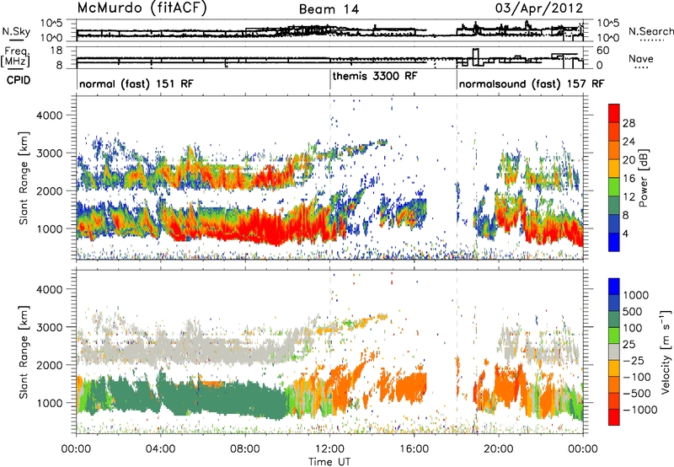The width and height of the screenshot is (674, 467).
Task: Click the "Nave" legend label
Action: 641,58
